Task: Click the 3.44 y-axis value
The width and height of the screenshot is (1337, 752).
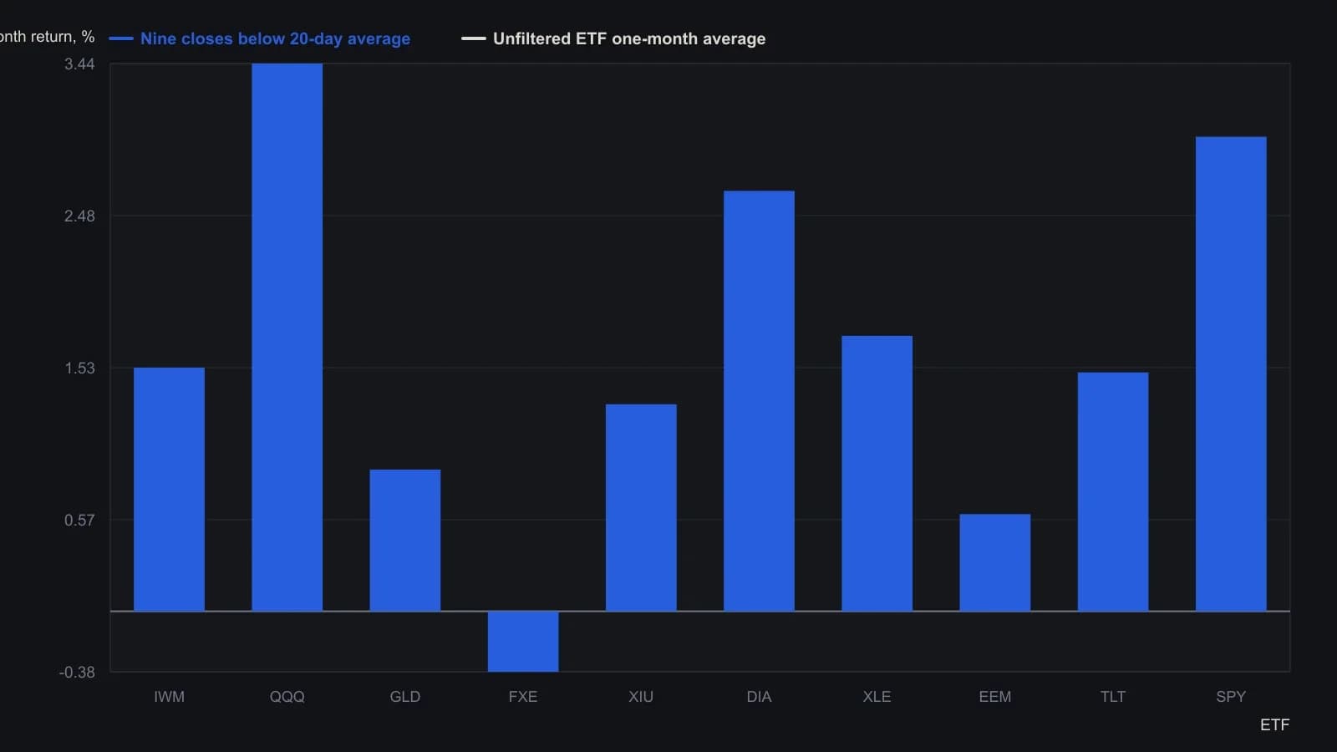Action: click(79, 64)
